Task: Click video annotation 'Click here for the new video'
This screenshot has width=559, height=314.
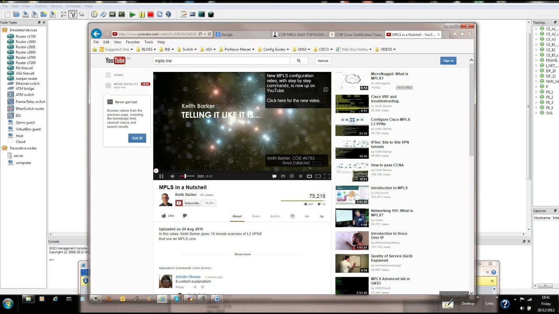Action: tap(293, 101)
